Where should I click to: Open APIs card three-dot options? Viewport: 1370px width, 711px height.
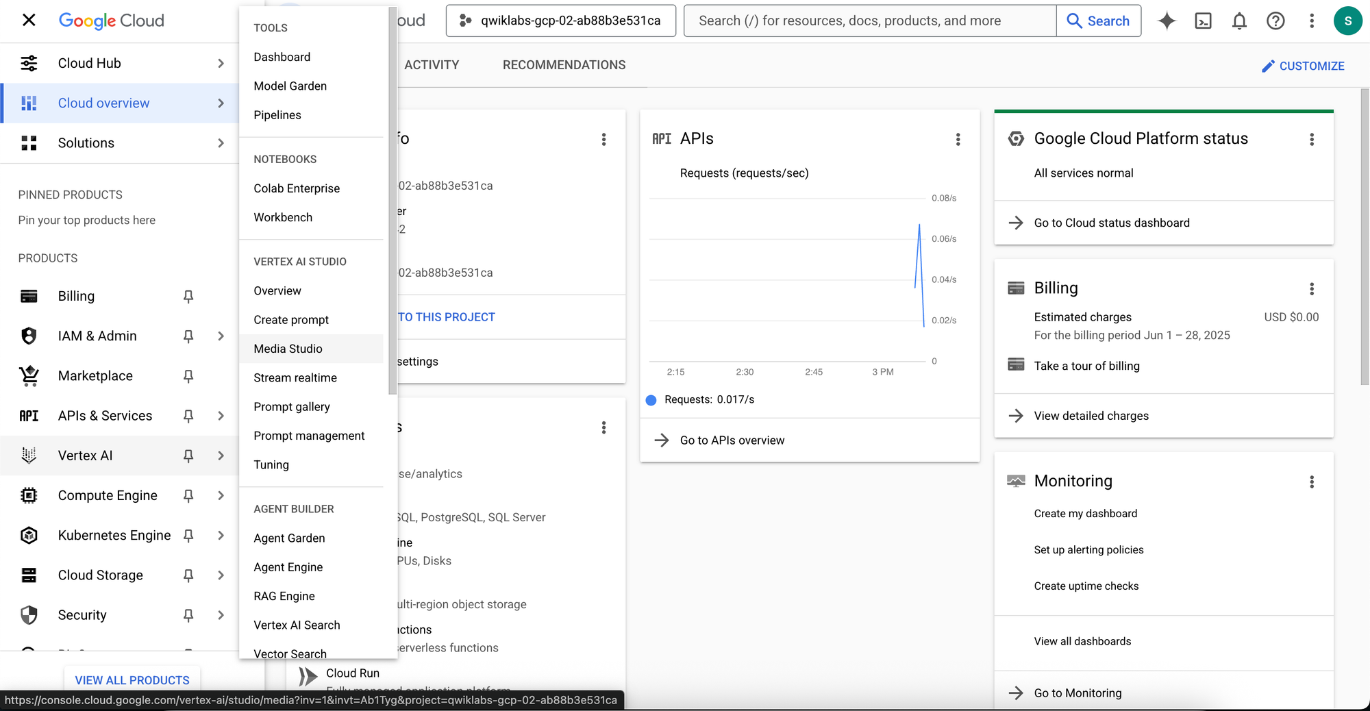958,140
